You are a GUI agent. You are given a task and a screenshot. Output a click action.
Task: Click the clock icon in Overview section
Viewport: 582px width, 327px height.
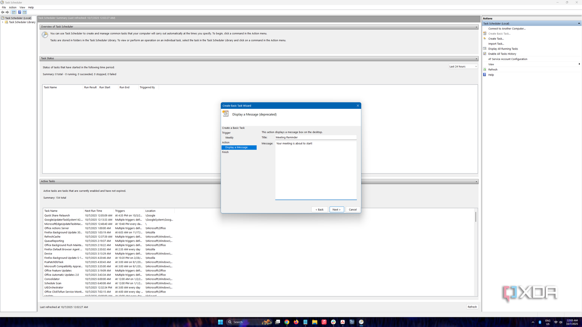45,35
